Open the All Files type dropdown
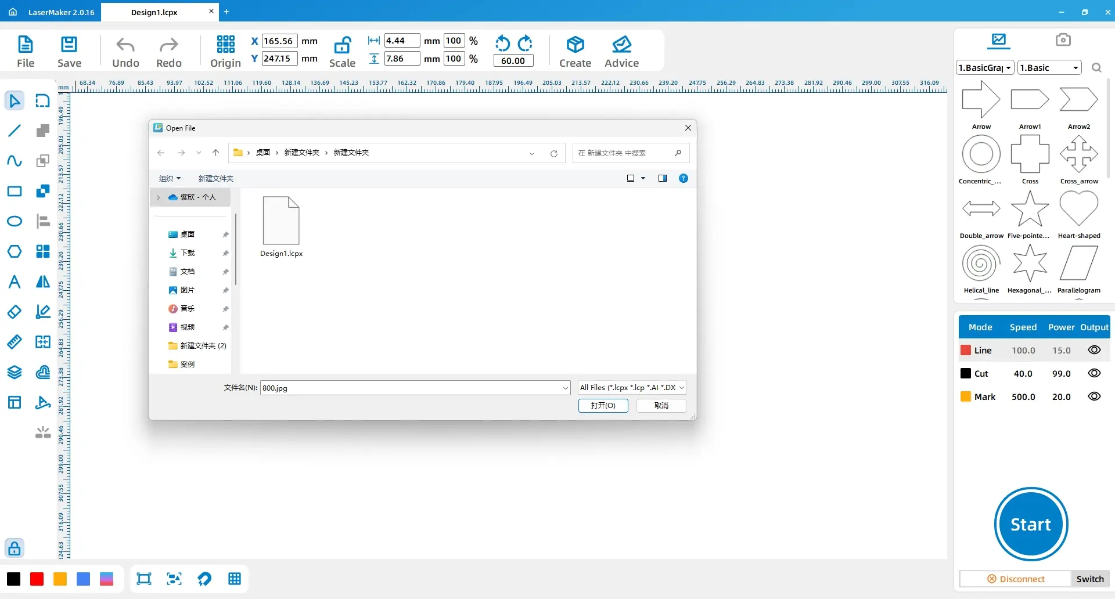 tap(632, 388)
